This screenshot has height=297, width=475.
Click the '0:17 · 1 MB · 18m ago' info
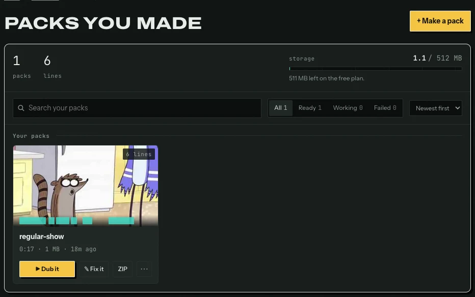58,249
